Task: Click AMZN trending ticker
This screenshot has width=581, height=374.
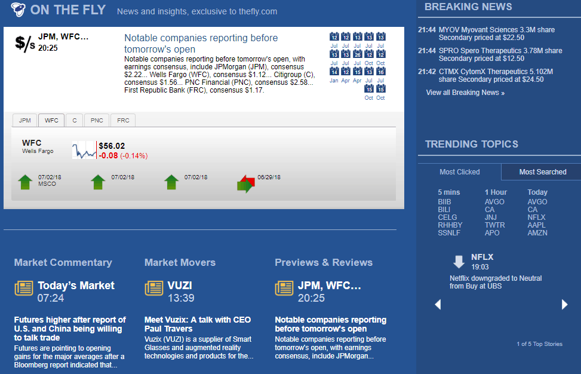Action: coord(537,233)
